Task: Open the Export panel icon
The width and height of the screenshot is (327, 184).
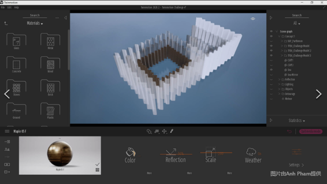Action: pyautogui.click(x=7, y=172)
